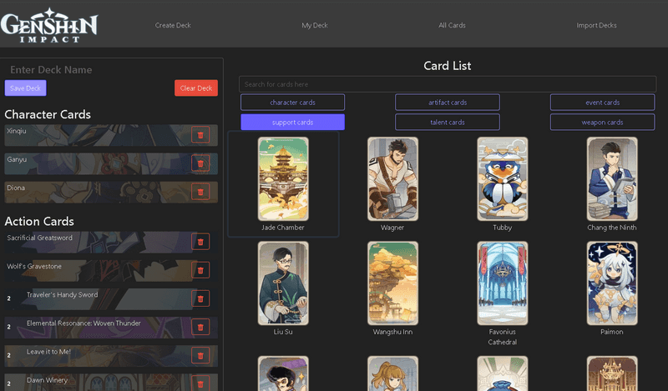Filter by character cards
Viewport: 668px width, 391px height.
pyautogui.click(x=293, y=102)
